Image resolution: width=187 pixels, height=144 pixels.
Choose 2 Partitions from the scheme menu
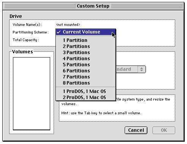[86, 46]
